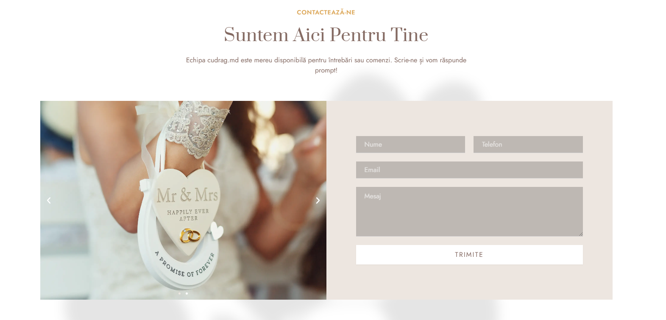Select the second carousel pagination dot

(x=187, y=293)
